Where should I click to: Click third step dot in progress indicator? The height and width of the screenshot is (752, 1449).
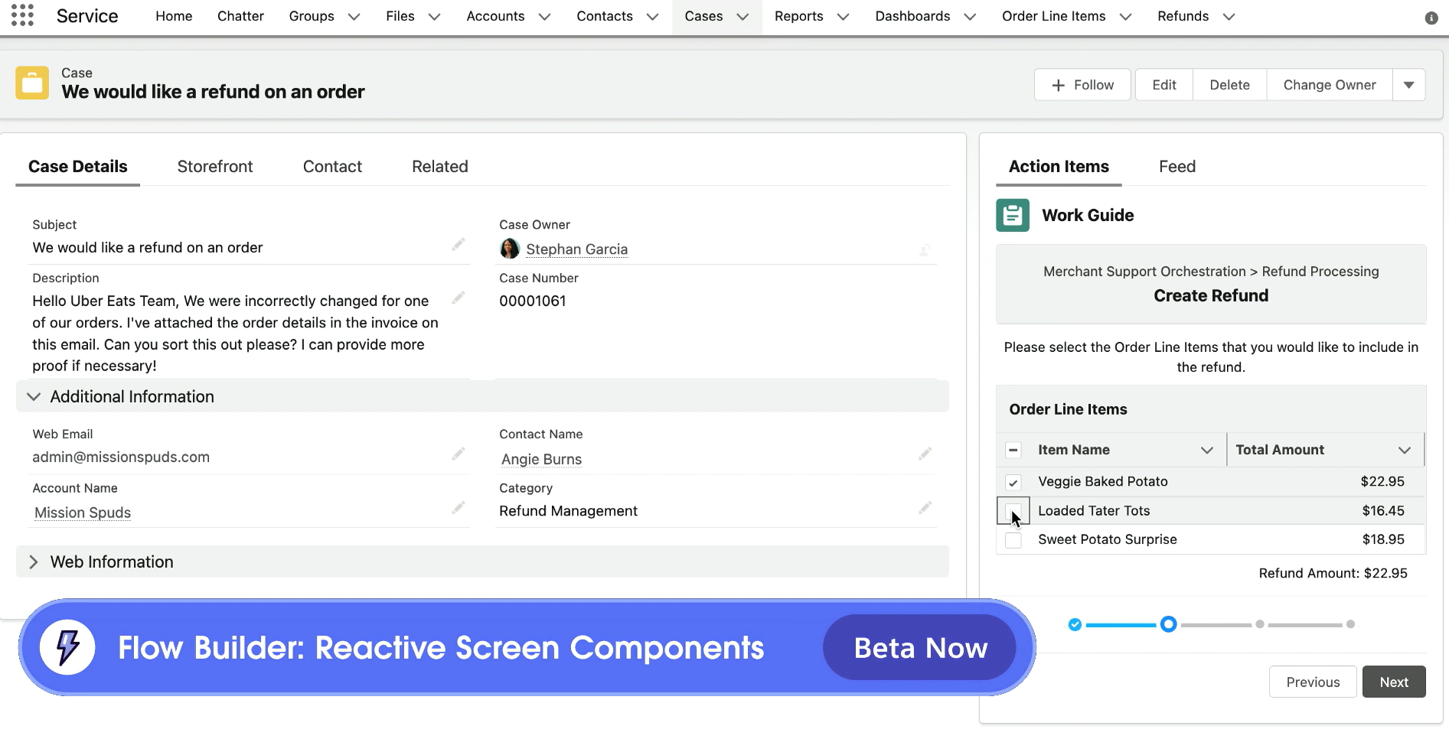point(1260,624)
